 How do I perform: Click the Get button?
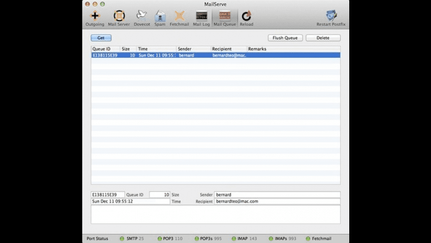(101, 38)
